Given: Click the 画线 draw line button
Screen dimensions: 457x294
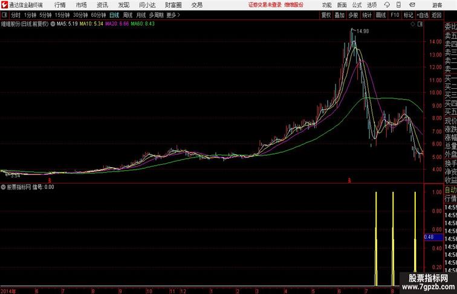Looking at the screenshot, I should [381, 15].
